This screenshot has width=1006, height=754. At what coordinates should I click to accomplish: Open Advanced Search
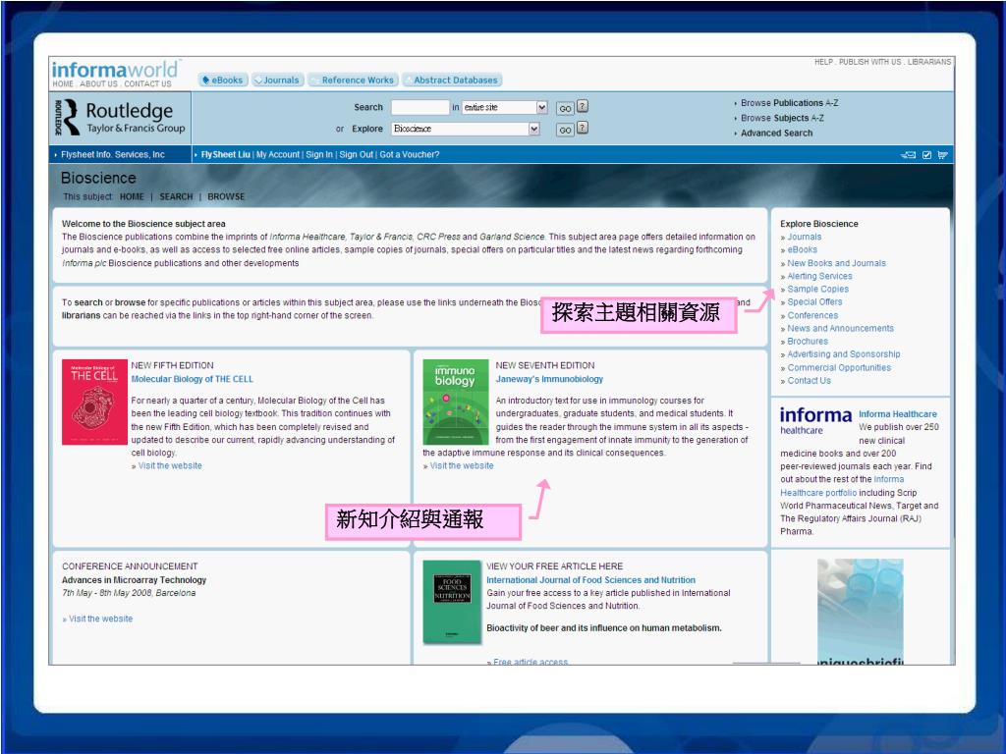pos(776,133)
